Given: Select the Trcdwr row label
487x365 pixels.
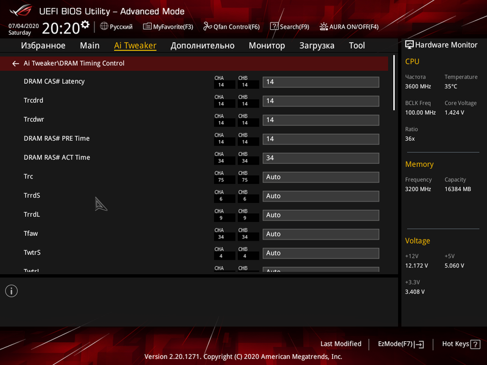Looking at the screenshot, I should click(34, 119).
